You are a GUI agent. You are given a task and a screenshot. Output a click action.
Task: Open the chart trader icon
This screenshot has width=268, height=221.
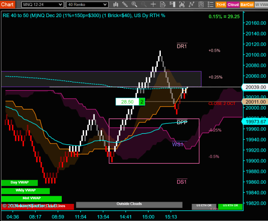172,4
